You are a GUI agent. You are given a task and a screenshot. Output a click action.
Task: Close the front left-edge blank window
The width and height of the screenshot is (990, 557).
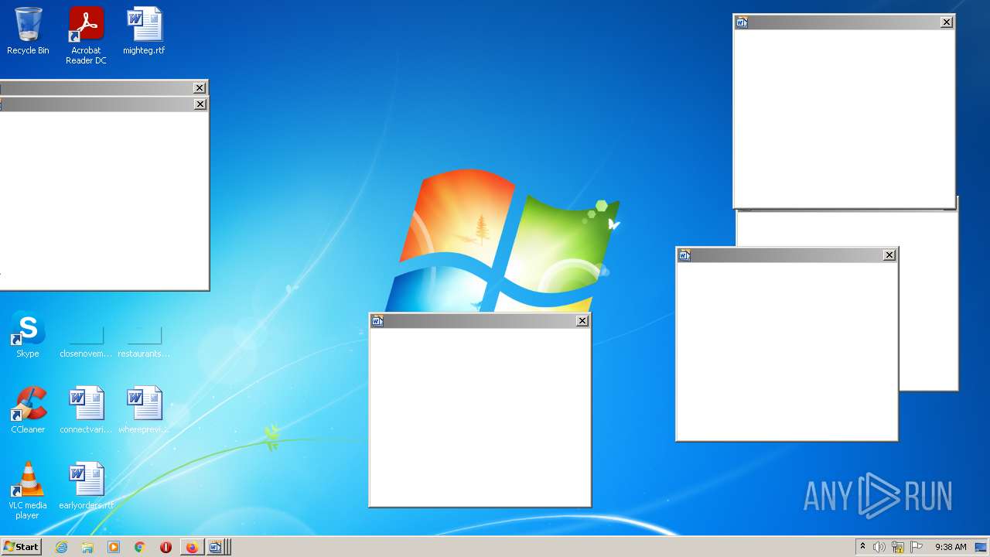[200, 104]
